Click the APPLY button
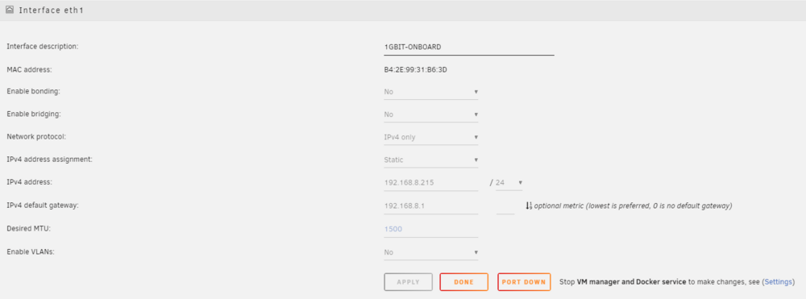 (408, 282)
